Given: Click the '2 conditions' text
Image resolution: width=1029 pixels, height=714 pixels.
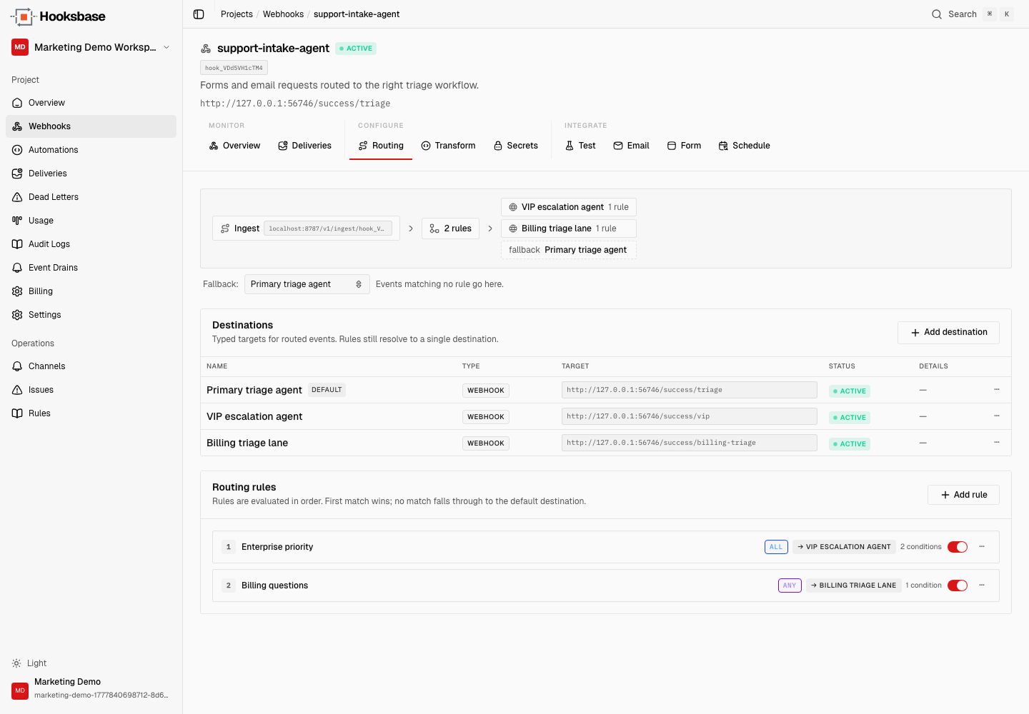Looking at the screenshot, I should tap(921, 547).
